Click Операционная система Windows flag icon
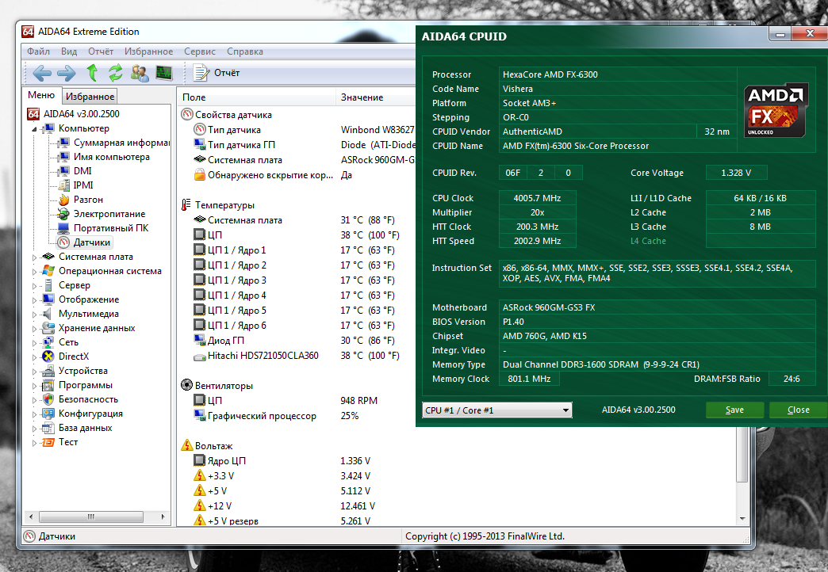828x572 pixels. (48, 271)
